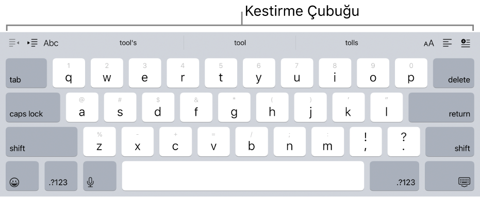The width and height of the screenshot is (480, 197).
Task: Open the AA font size option
Action: (x=429, y=43)
